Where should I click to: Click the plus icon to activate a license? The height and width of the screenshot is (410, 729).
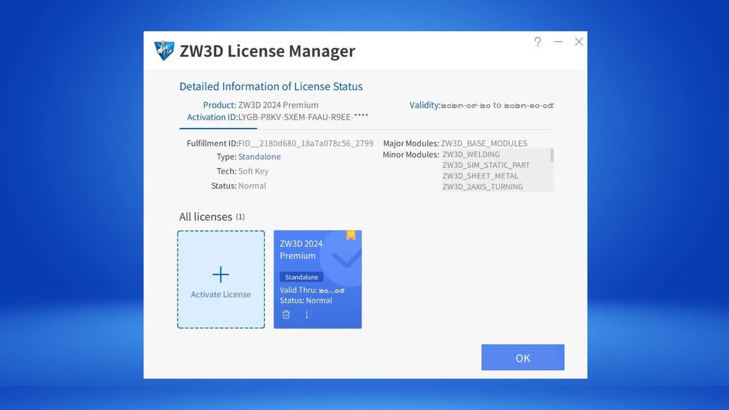220,274
